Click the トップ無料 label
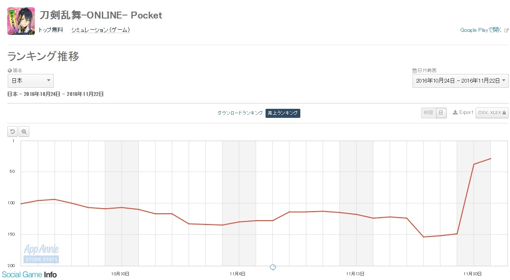Image resolution: width=510 pixels, height=280 pixels. 51,30
